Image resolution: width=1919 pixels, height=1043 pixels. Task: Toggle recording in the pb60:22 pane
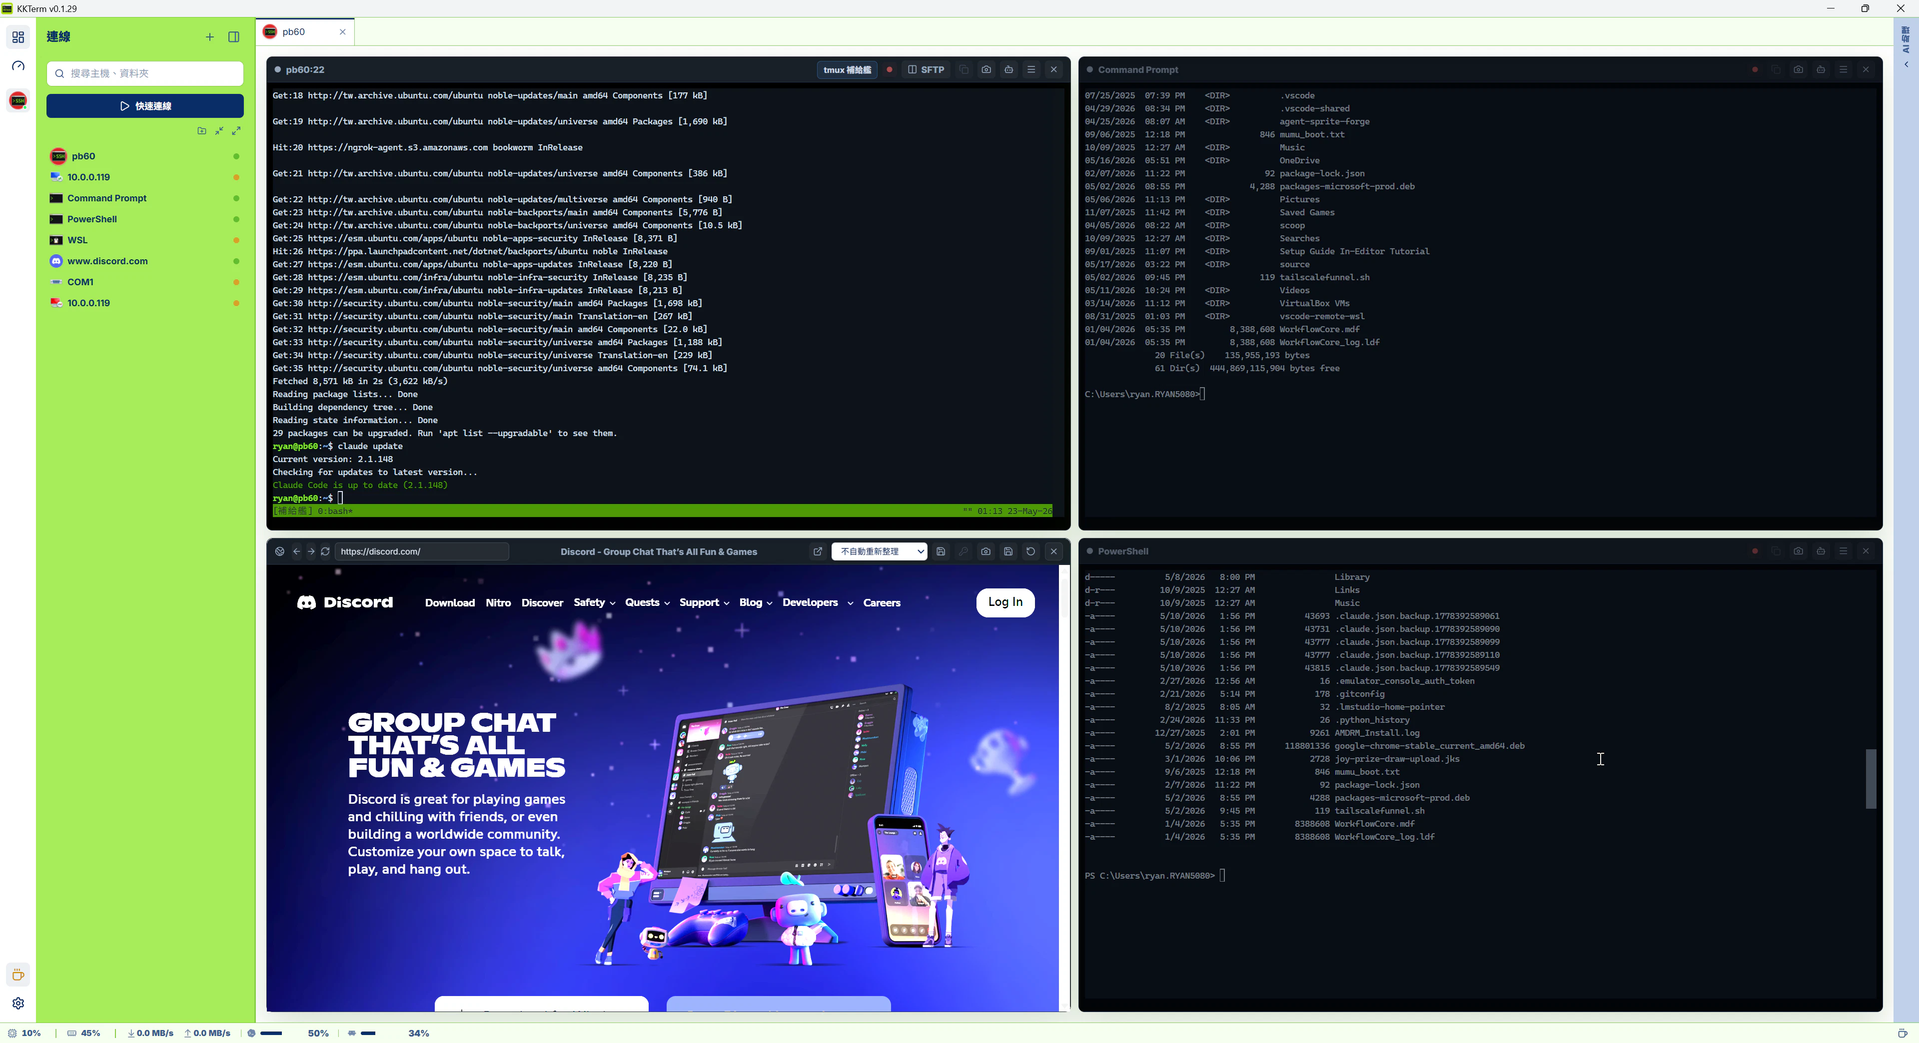[889, 69]
